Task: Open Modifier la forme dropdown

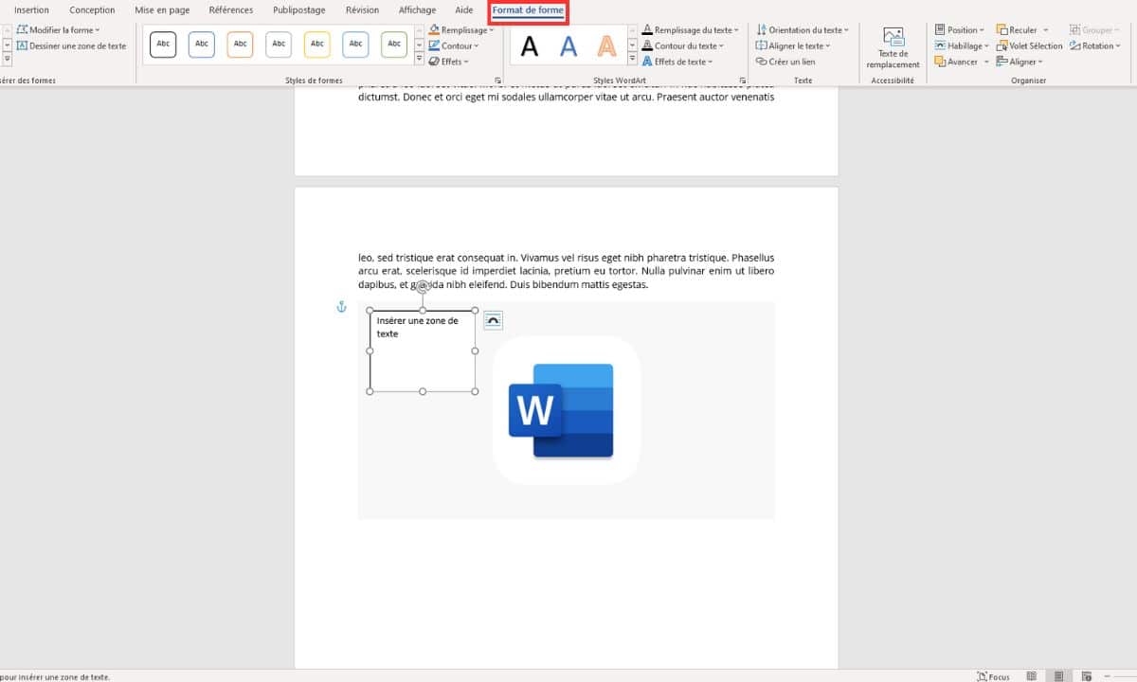Action: coord(58,29)
